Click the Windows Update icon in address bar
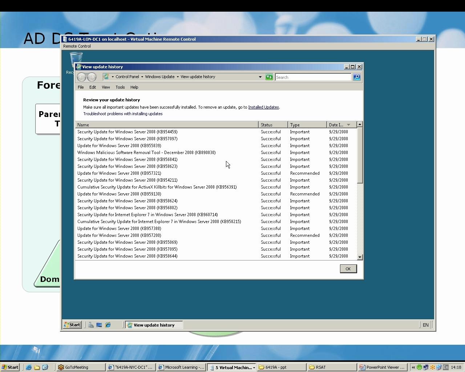 coord(106,77)
